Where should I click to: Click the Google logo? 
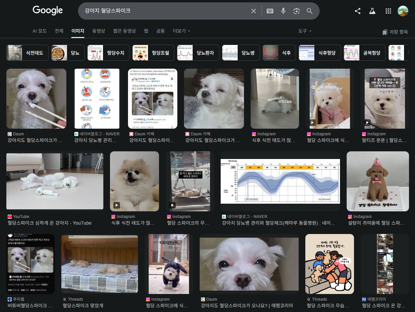coord(48,11)
